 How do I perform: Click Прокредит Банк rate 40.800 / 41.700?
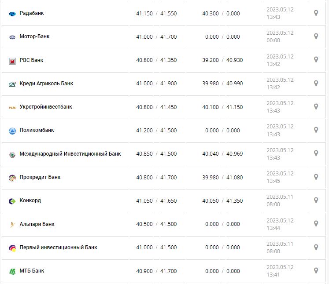pyautogui.click(x=156, y=177)
